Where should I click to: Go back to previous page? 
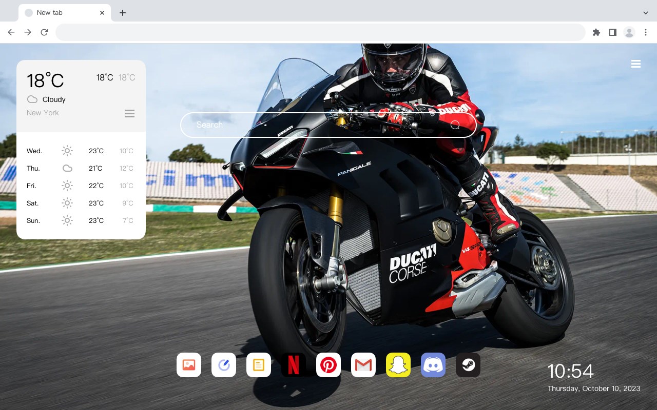tap(11, 32)
